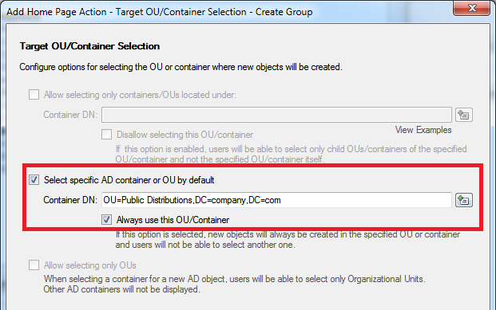Click the dialog title bar text
Screen dimensions: 496x310
[x=160, y=12]
